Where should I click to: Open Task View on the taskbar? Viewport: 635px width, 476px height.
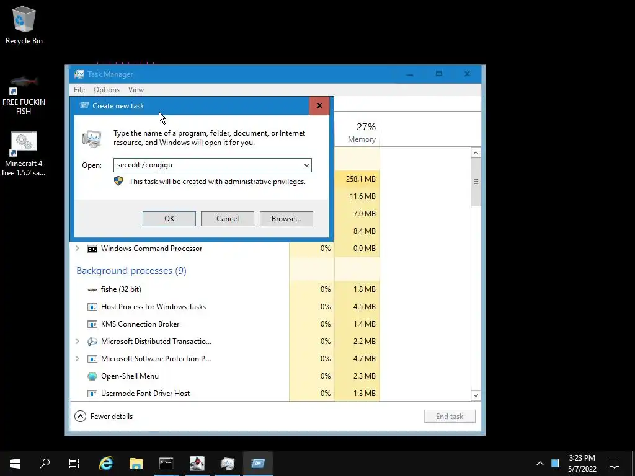(74, 463)
